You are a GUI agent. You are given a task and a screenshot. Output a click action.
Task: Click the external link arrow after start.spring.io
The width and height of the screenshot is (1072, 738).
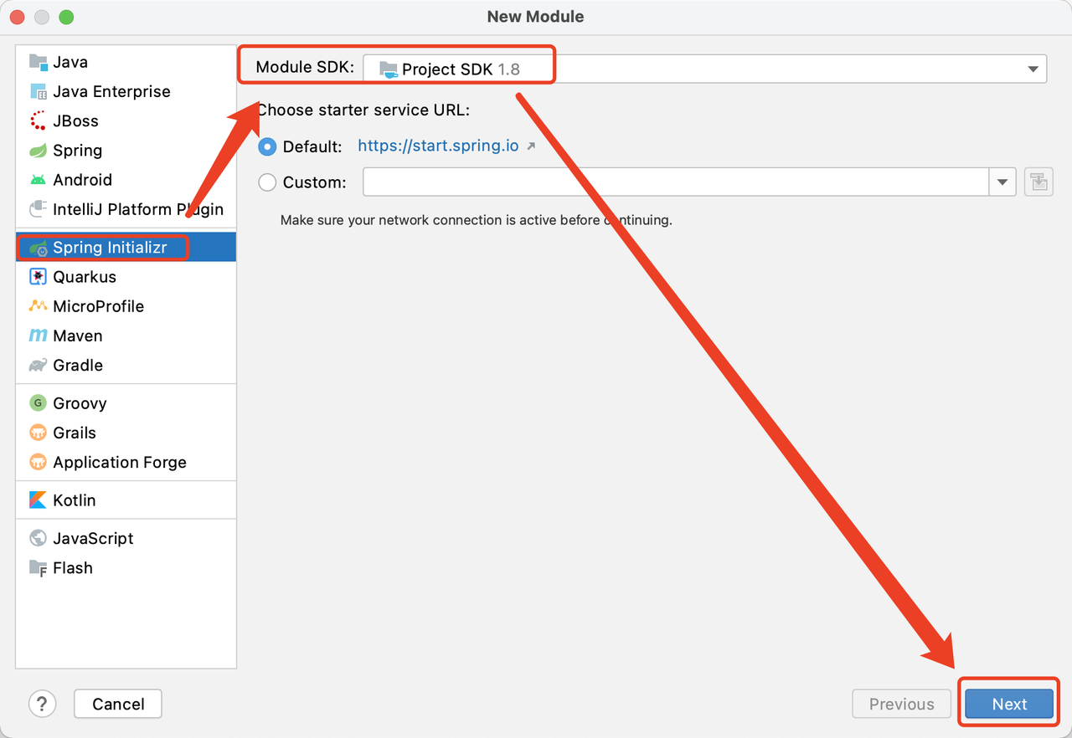tap(530, 146)
